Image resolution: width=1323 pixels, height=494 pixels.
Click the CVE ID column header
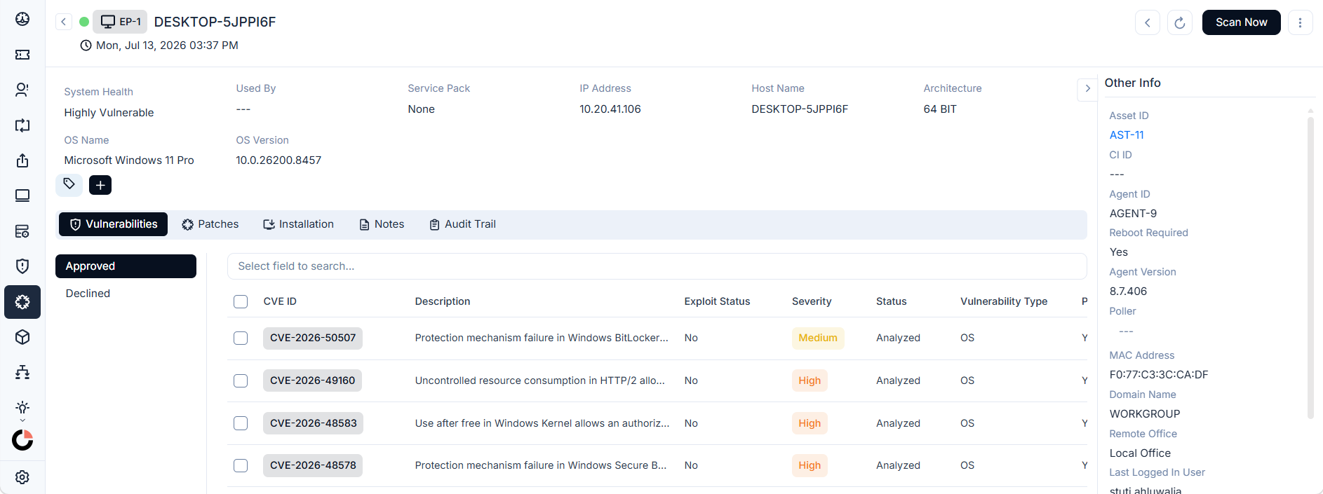(280, 301)
